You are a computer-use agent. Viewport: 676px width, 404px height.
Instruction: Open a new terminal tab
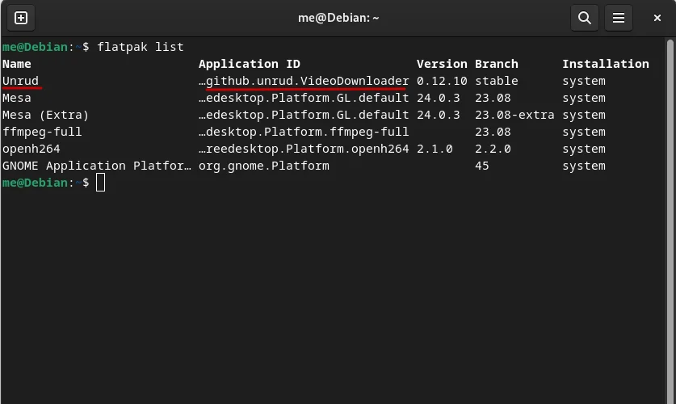coord(21,18)
